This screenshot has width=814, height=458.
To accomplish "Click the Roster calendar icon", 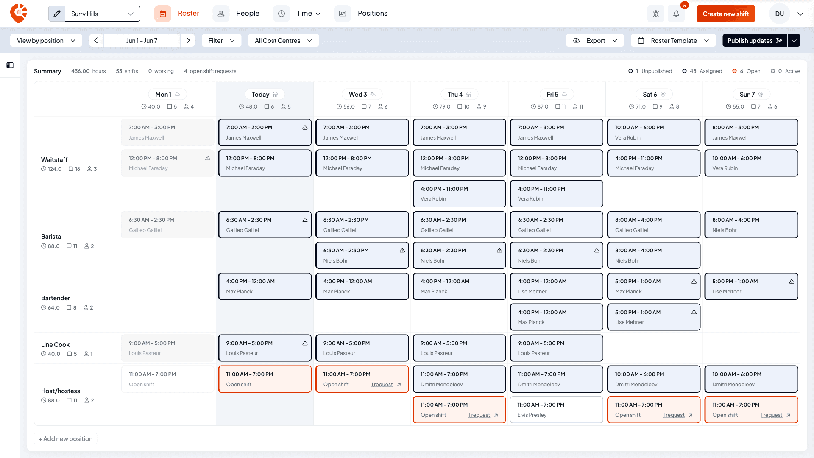I will pyautogui.click(x=163, y=14).
